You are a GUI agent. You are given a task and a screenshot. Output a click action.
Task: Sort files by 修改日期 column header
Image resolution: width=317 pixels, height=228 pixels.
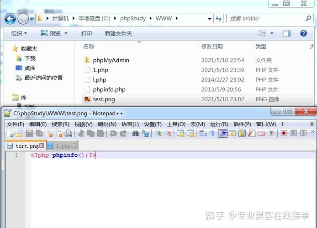tap(212, 47)
